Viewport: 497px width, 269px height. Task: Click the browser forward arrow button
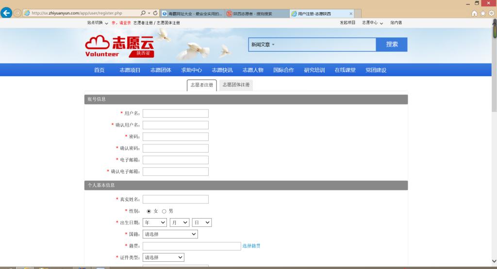point(17,13)
